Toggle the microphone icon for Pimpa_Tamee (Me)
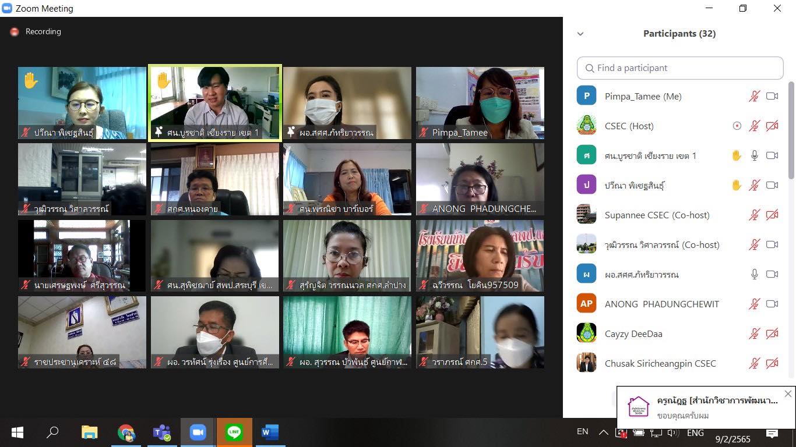796x447 pixels. tap(755, 97)
